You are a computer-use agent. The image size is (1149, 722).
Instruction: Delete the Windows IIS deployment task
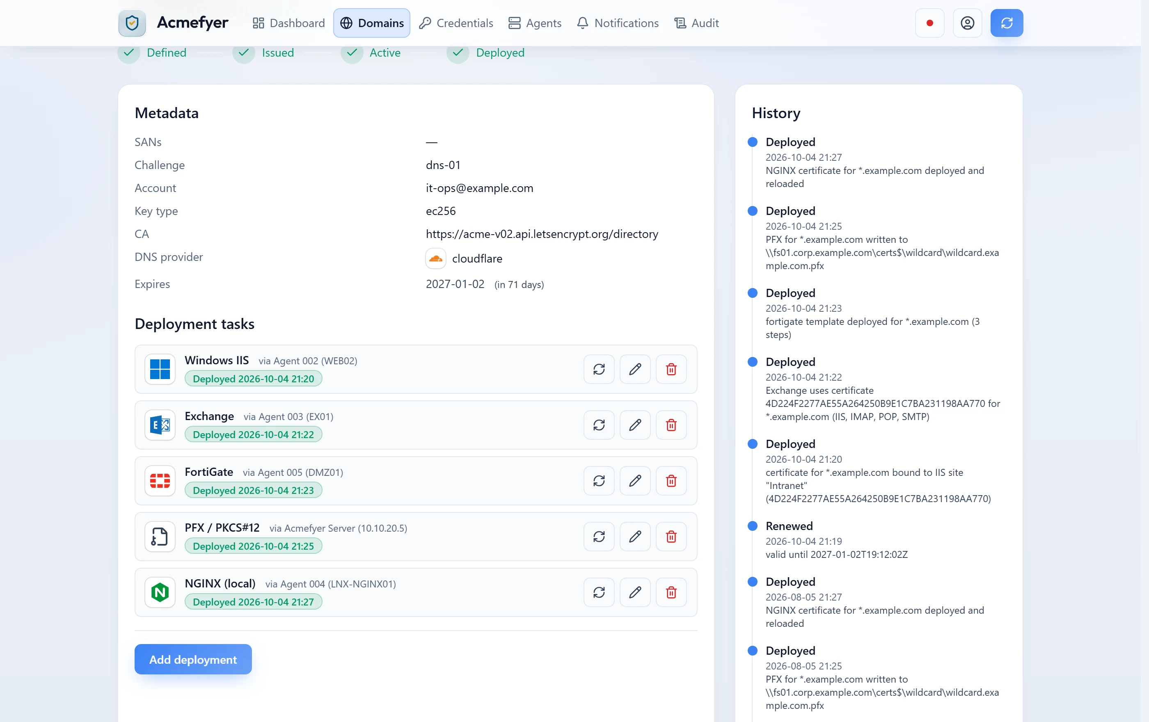[x=671, y=369]
